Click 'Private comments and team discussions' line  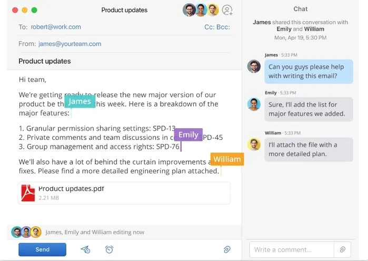pyautogui.click(x=121, y=137)
